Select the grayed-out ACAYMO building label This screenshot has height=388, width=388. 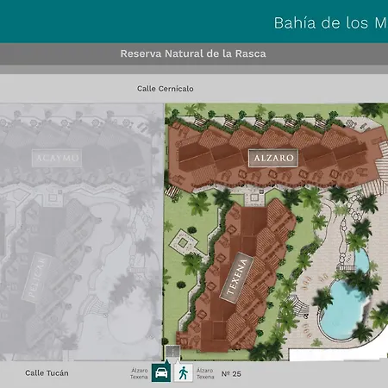[57, 158]
